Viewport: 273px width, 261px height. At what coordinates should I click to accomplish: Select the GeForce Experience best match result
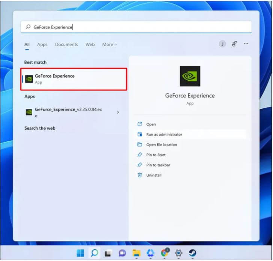[74, 79]
